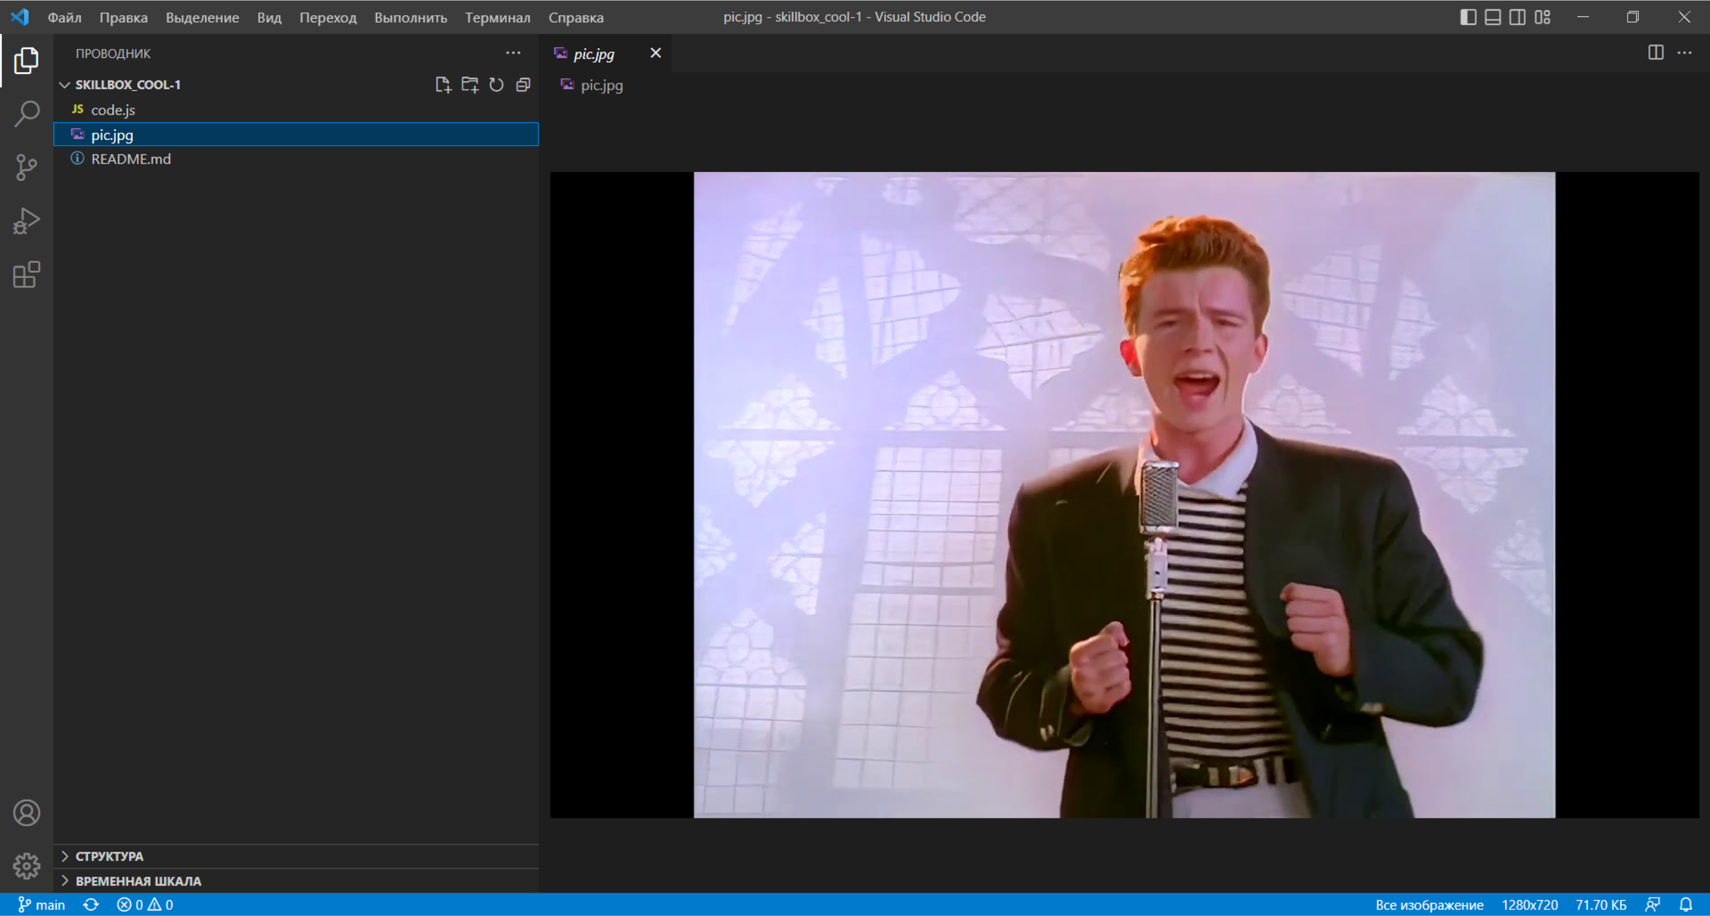Create a new file in SKILLBOX_COOL-1
Viewport: 1710px width, 916px height.
(443, 85)
